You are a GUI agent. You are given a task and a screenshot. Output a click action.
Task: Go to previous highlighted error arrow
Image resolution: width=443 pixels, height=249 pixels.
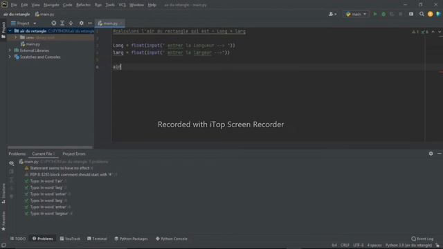click(x=433, y=32)
